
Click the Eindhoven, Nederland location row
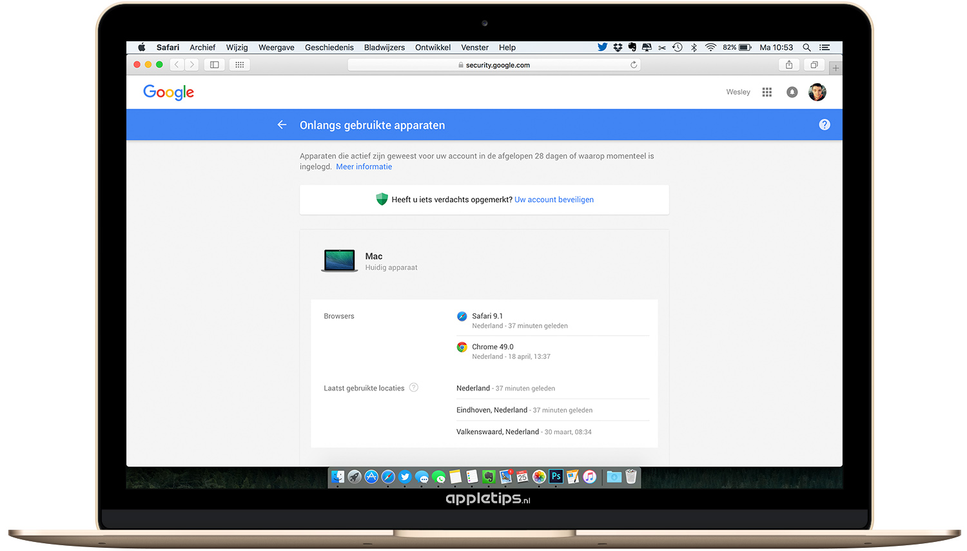pyautogui.click(x=552, y=410)
